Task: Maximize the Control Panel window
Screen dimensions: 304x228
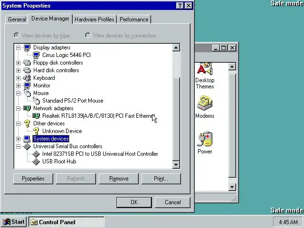Action: point(224,47)
